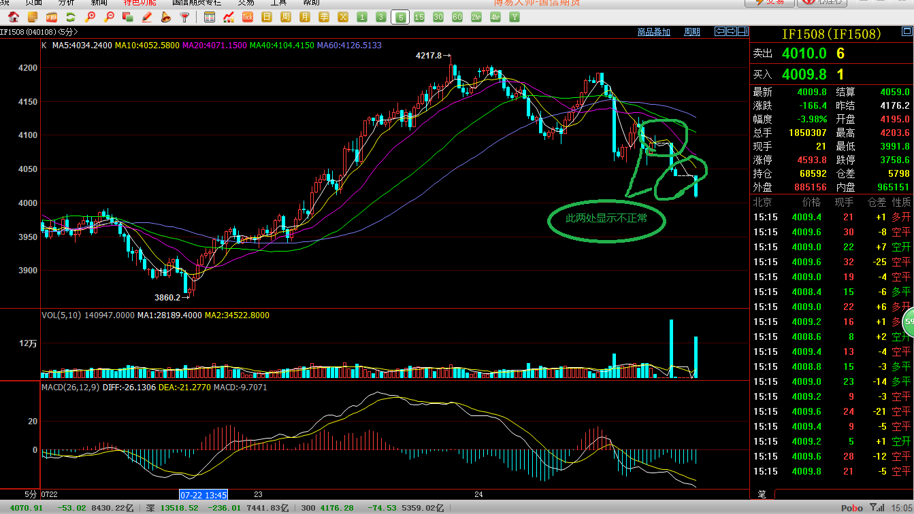914x514 pixels.
Task: Click the 交易 trade button
Action: [769, 2]
